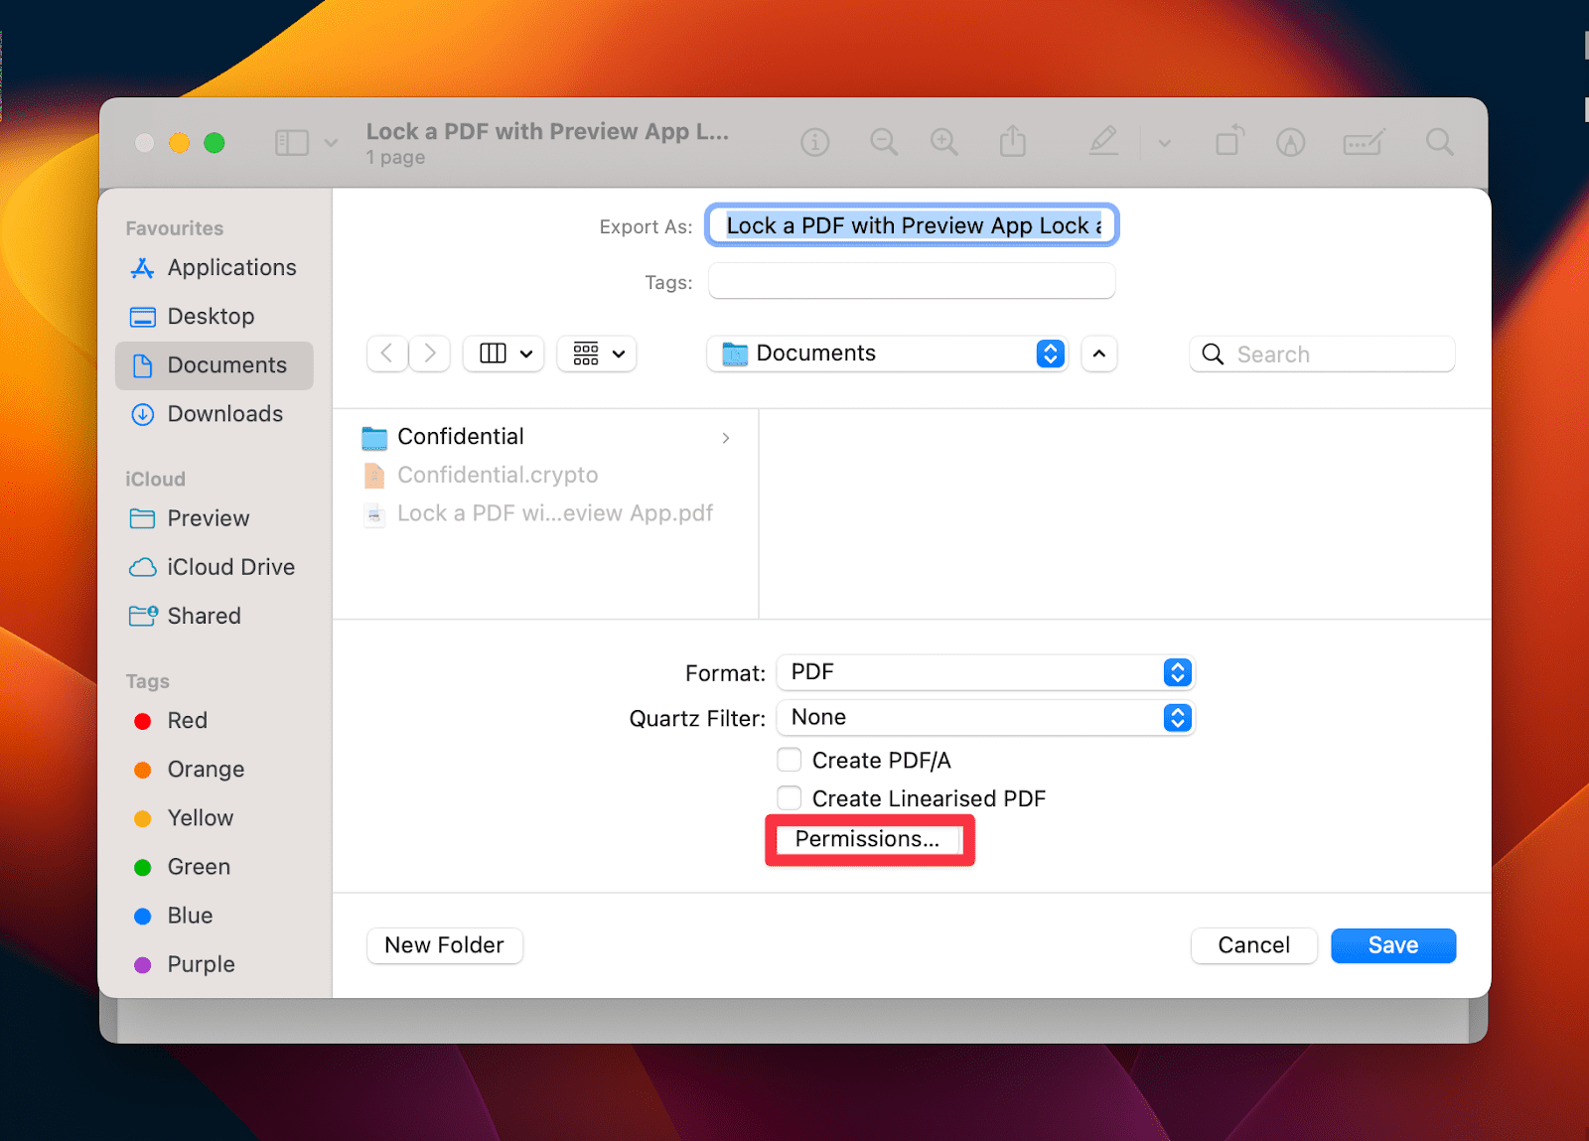
Task: Maximize the Preview window with green button
Action: tap(215, 143)
